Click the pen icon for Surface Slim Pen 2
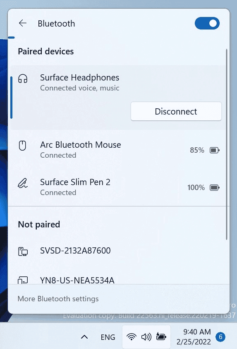Screen dimensions: 237x349 click(x=23, y=183)
